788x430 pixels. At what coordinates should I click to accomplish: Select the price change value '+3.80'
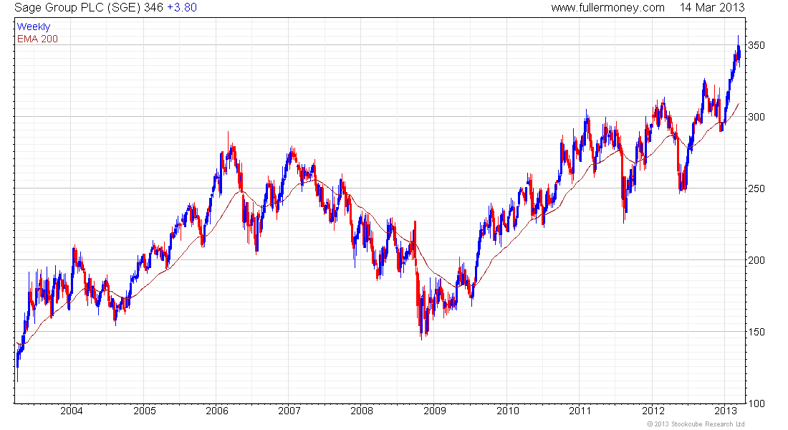tap(182, 8)
